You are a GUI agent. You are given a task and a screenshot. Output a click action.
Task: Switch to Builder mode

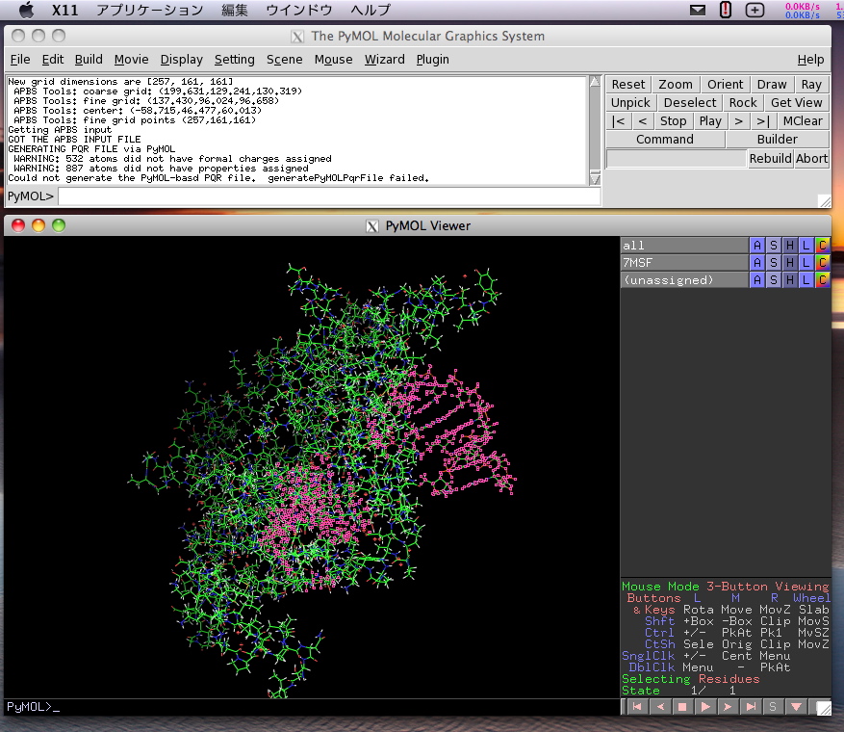point(778,140)
